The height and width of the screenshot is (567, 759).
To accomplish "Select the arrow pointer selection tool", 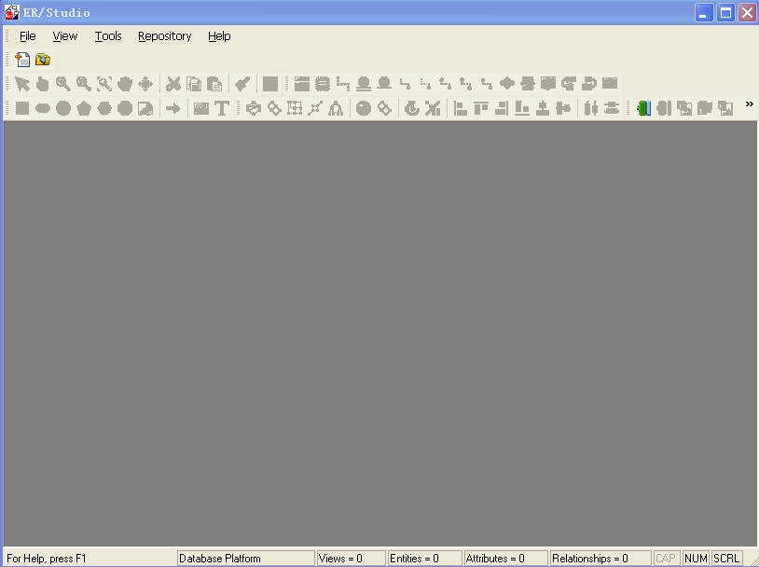I will 22,84.
